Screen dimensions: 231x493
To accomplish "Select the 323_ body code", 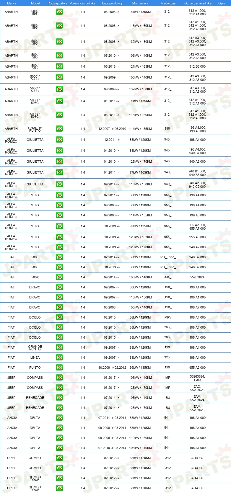I will click(168, 357).
